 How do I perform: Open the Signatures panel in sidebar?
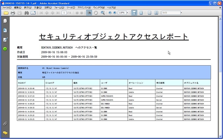[5, 40]
